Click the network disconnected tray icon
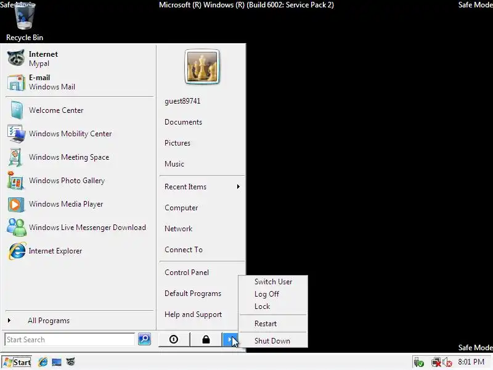 coord(436,362)
